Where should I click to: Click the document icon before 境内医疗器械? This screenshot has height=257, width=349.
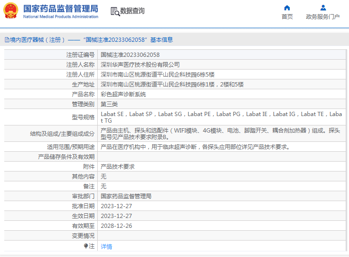point(7,40)
